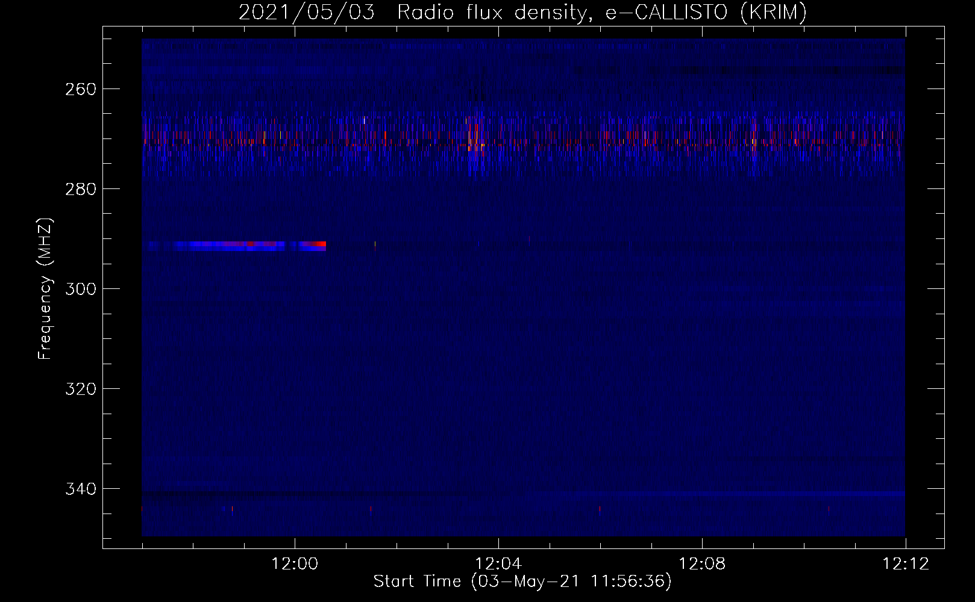Select the 300 frequency tick label
The image size is (975, 602).
coord(81,289)
